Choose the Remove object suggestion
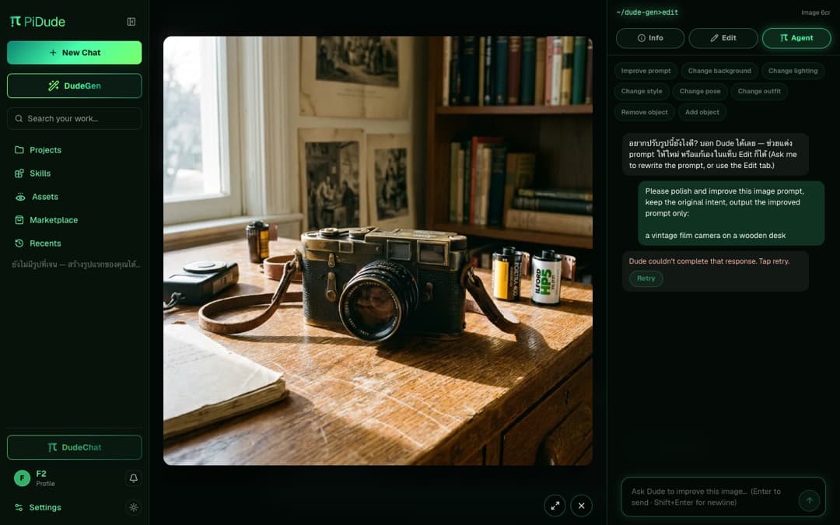The image size is (840, 525). click(644, 112)
